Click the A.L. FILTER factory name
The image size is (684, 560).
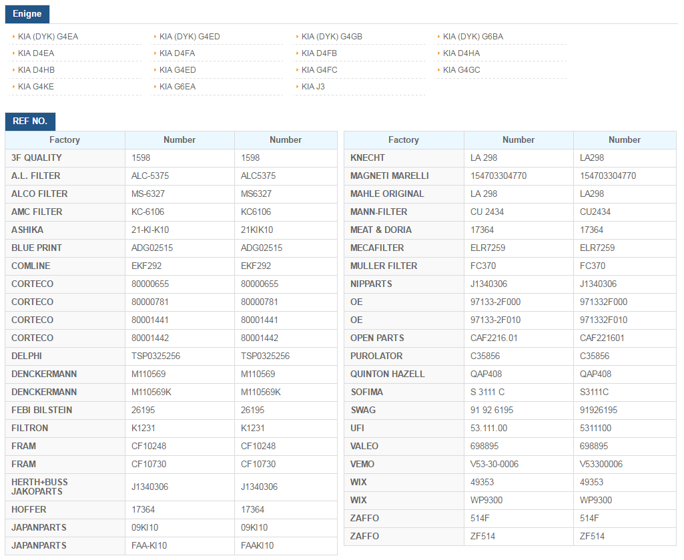tap(36, 176)
